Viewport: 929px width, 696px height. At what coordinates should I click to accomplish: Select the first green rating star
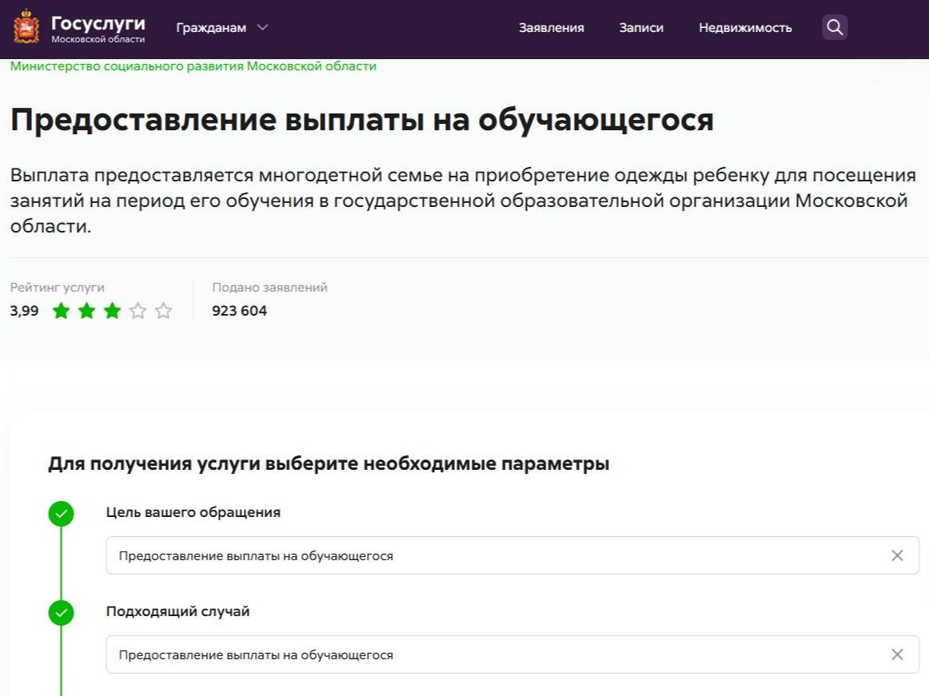coord(61,311)
